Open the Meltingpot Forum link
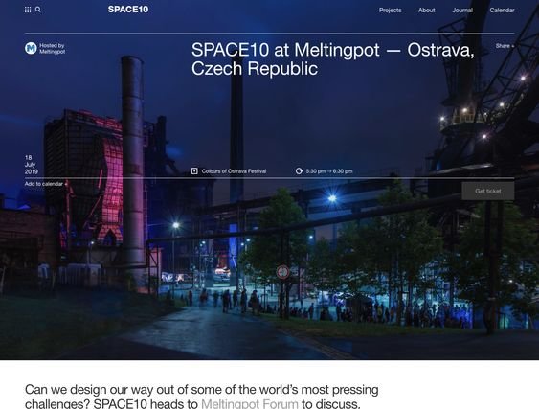539x409 pixels. (x=250, y=403)
